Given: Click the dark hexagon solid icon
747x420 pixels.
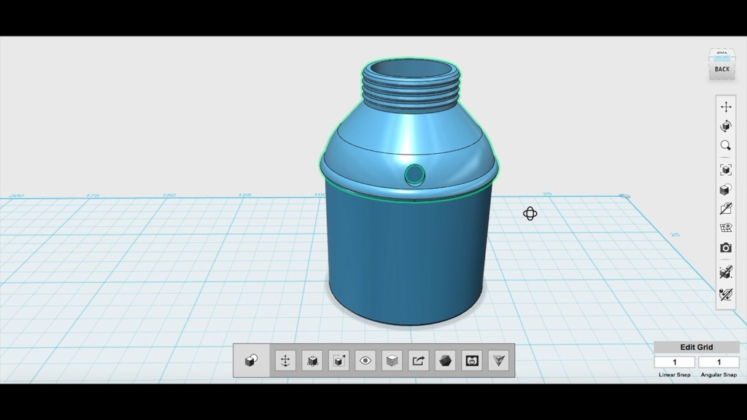Looking at the screenshot, I should [x=446, y=360].
